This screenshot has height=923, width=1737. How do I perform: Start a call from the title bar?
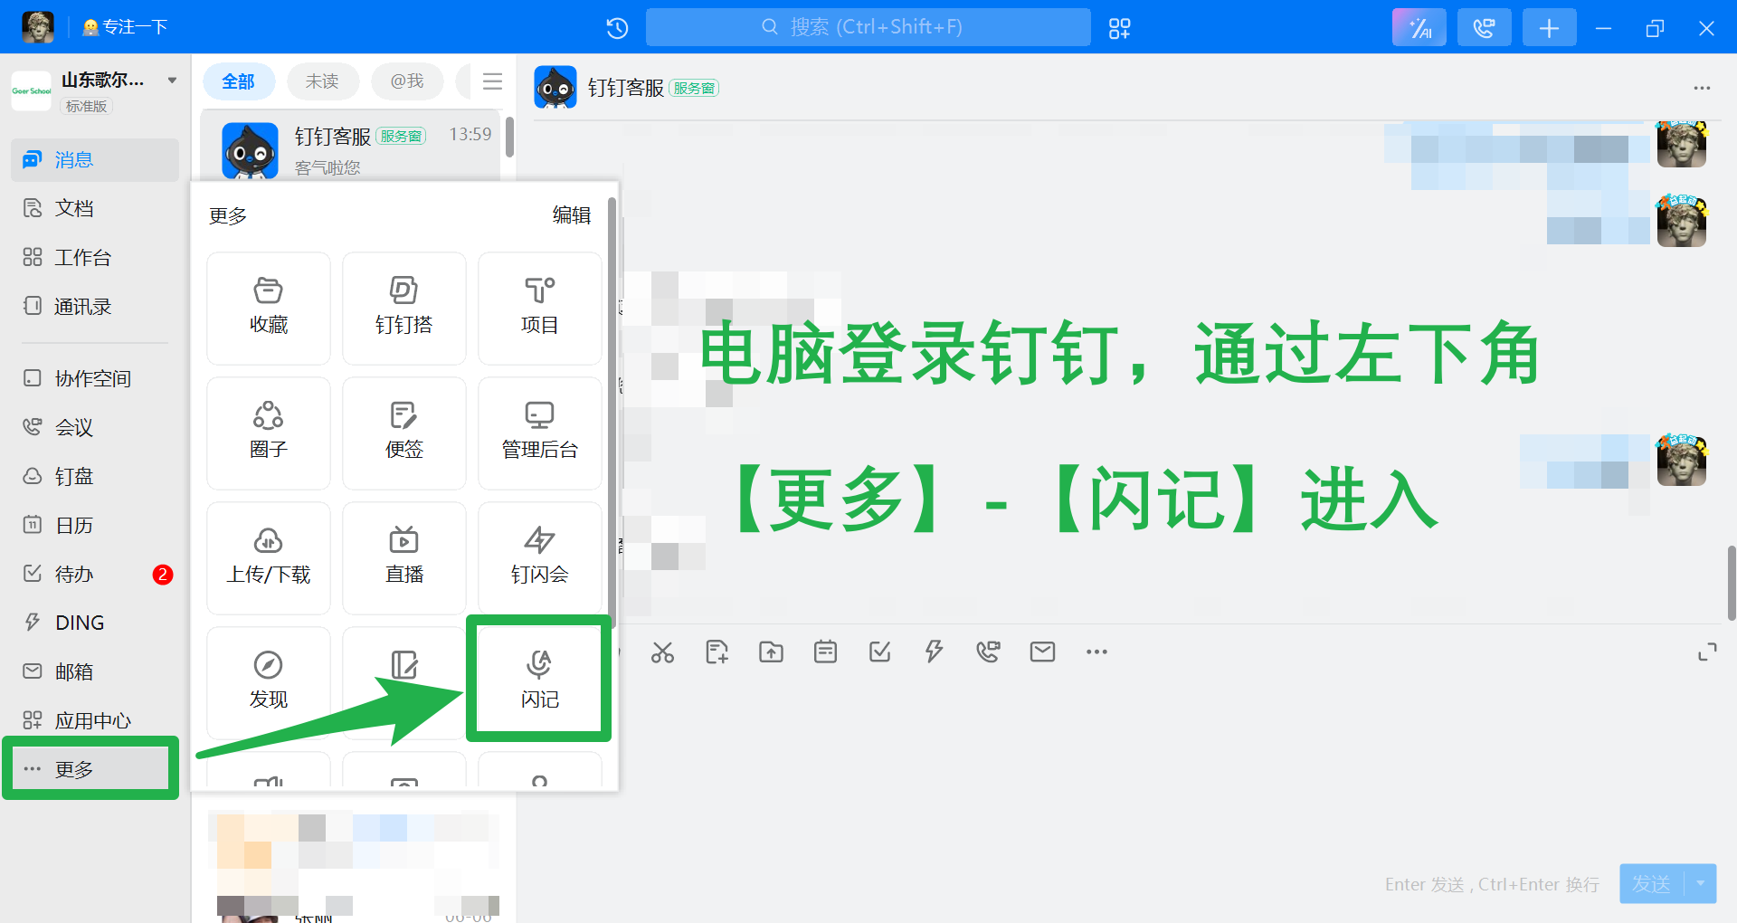1484,28
